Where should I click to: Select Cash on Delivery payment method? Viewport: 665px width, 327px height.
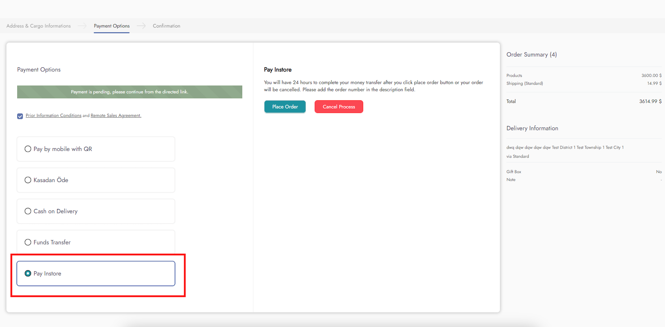pos(28,211)
